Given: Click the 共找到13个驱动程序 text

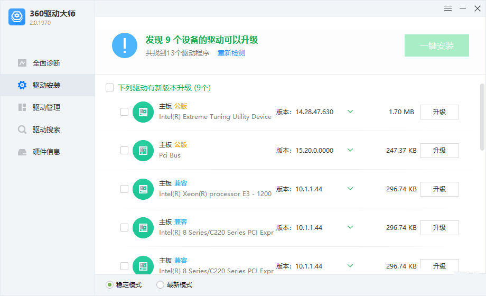Looking at the screenshot, I should pyautogui.click(x=177, y=53).
